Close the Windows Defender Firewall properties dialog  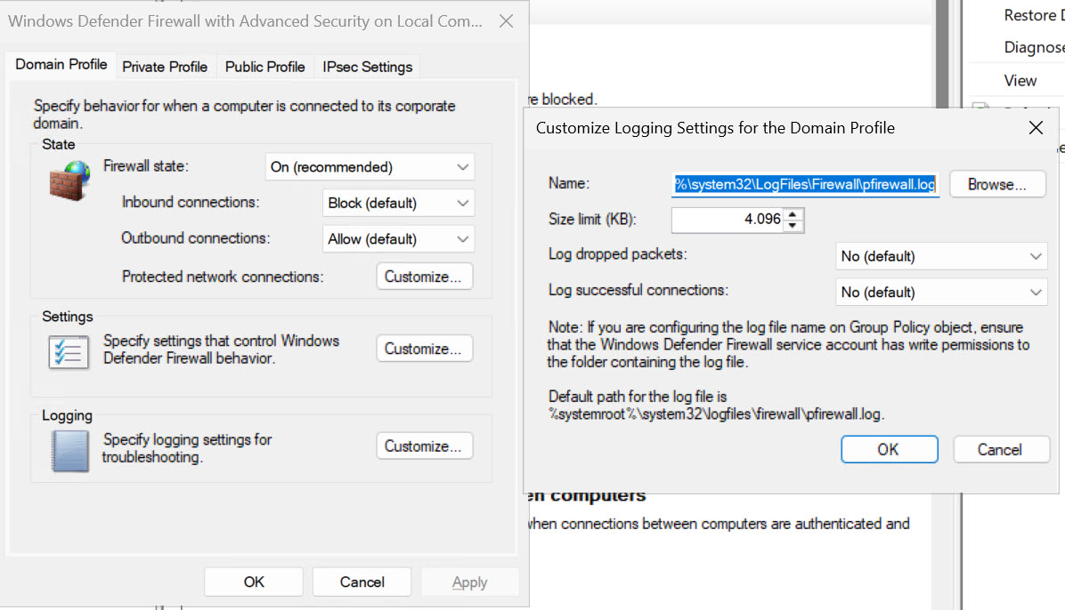(506, 21)
